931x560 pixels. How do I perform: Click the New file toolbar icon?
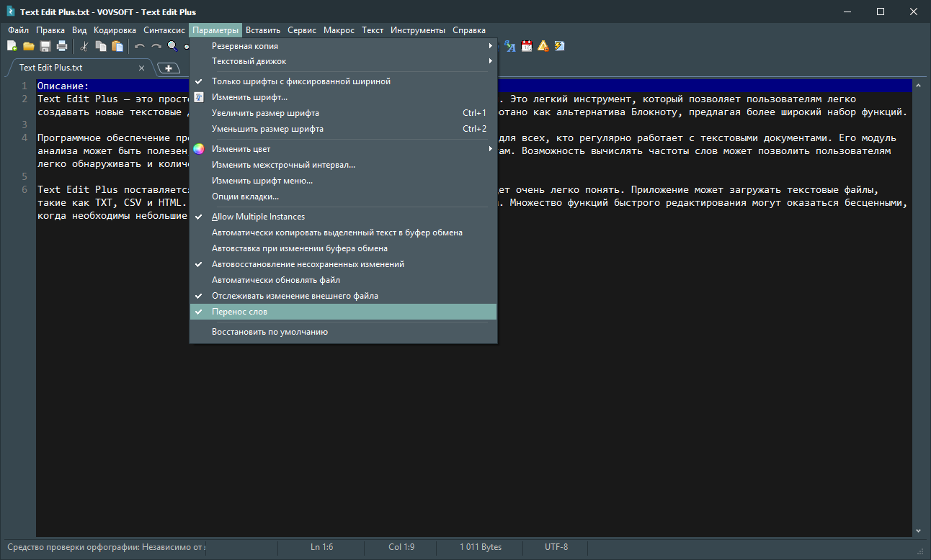12,46
